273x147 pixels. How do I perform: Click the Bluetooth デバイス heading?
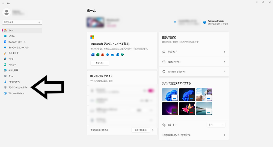pos(101,76)
